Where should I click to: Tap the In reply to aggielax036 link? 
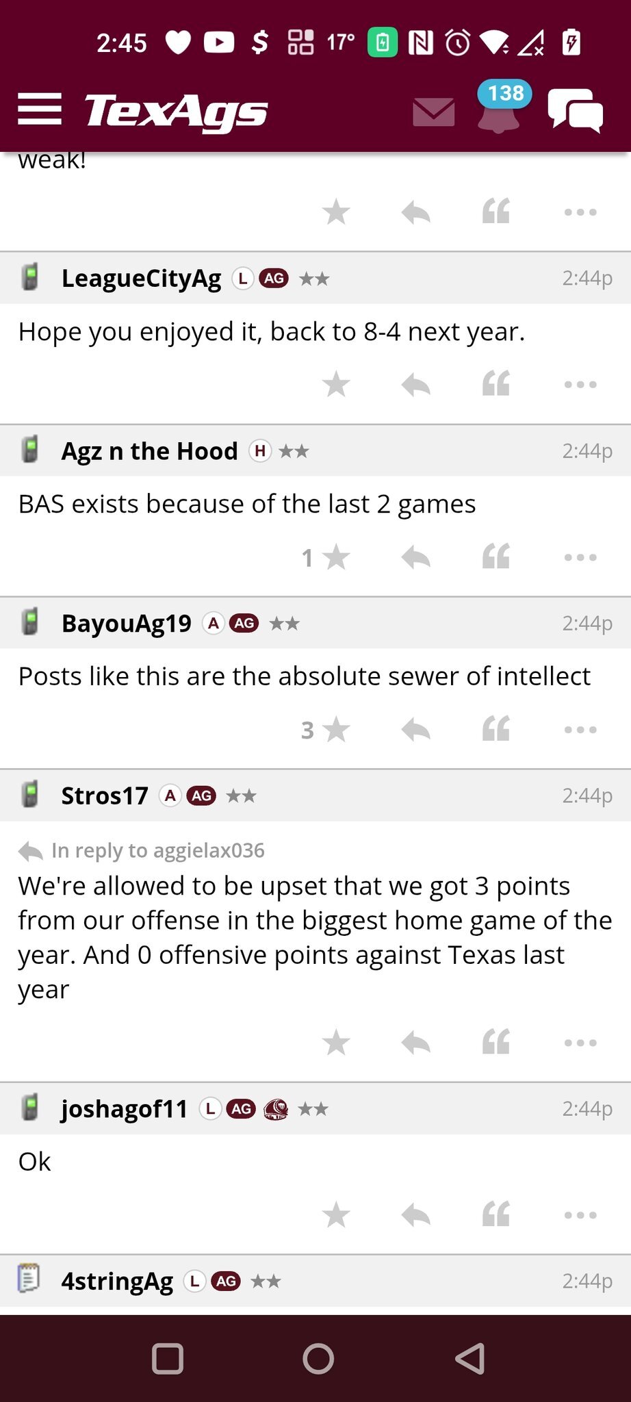(157, 850)
